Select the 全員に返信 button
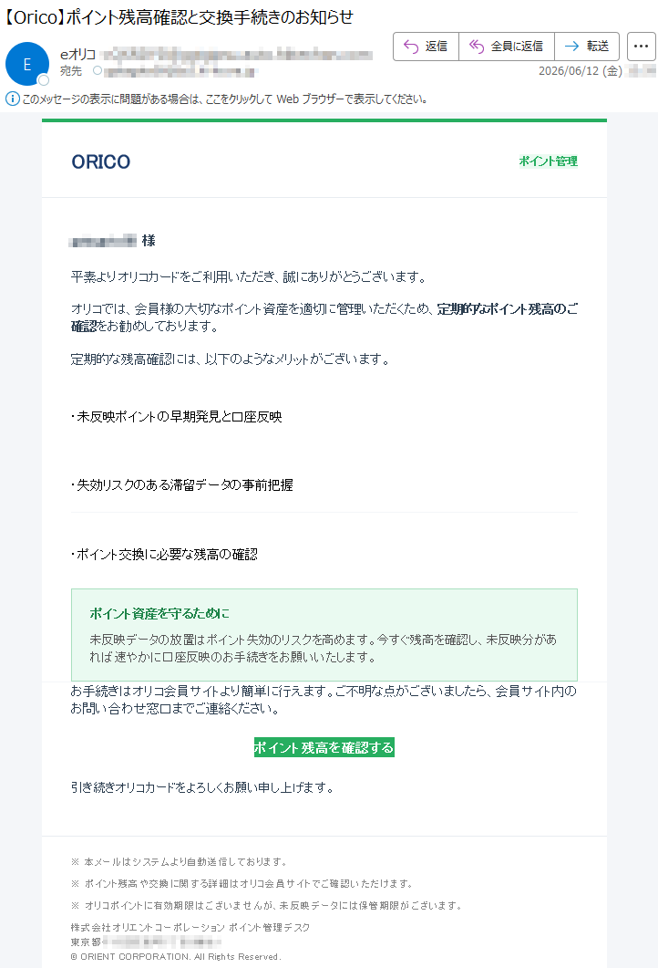658x968 pixels. point(507,47)
